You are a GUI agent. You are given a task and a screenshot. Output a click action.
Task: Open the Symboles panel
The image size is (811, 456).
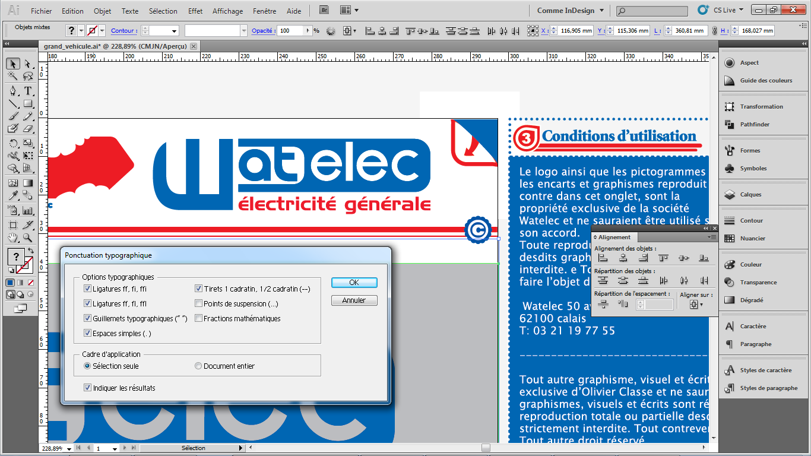tap(753, 169)
